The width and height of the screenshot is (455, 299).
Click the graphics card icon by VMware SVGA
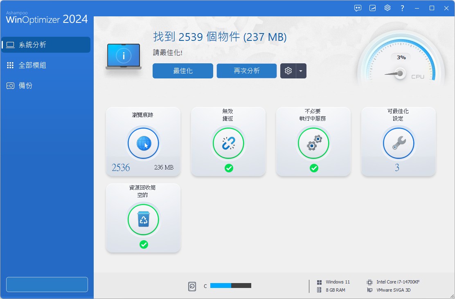point(370,290)
